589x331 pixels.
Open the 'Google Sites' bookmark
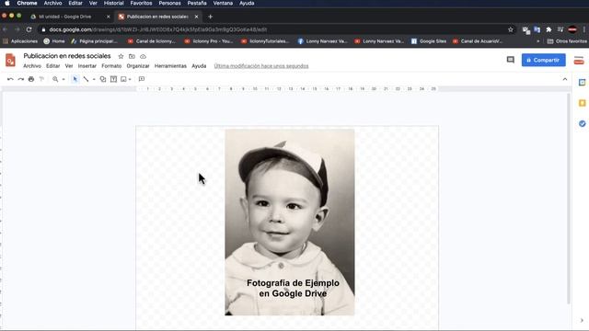429,41
